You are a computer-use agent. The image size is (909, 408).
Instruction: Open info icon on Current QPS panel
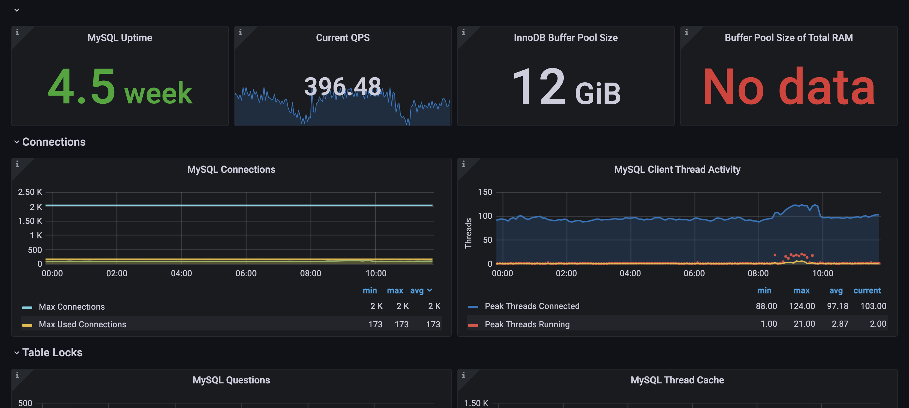pyautogui.click(x=240, y=32)
